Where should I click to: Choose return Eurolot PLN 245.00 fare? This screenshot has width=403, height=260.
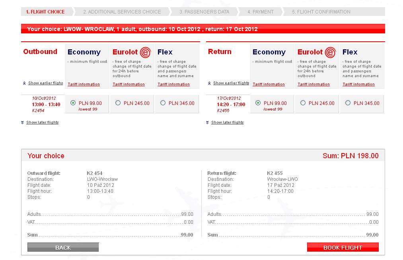pyautogui.click(x=303, y=103)
